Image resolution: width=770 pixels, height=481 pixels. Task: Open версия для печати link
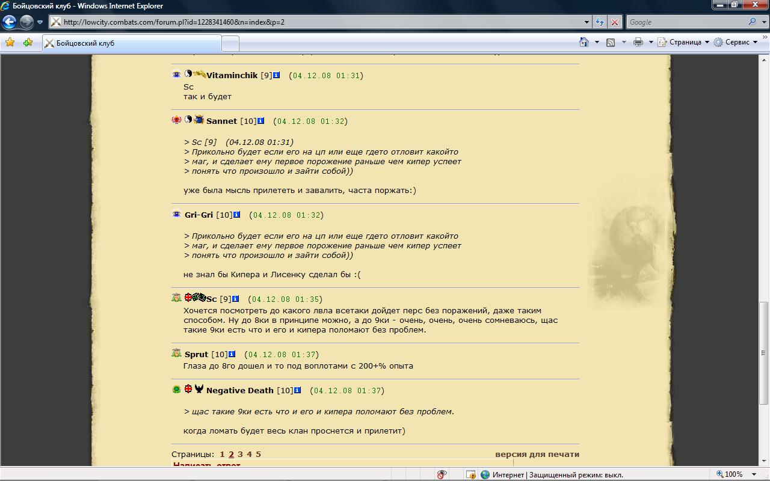click(x=537, y=454)
